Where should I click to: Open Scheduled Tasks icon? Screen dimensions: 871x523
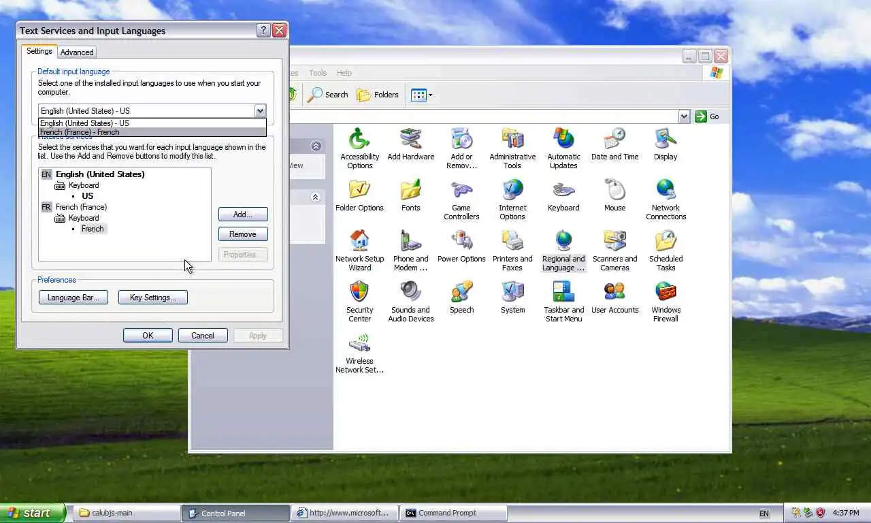(665, 250)
